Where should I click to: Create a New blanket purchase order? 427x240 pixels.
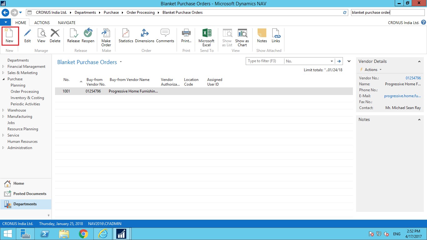click(9, 36)
